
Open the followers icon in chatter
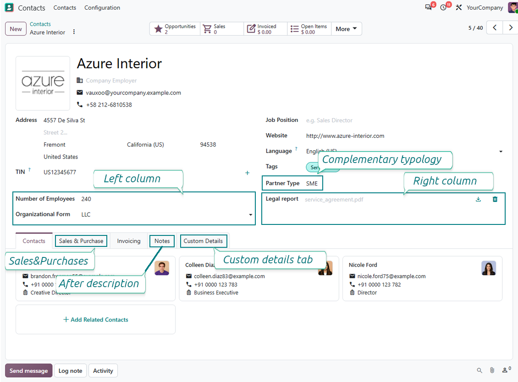(x=506, y=370)
